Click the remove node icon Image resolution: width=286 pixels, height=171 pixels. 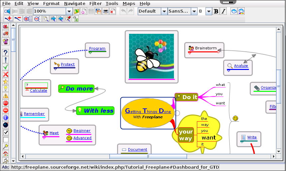[18, 19]
